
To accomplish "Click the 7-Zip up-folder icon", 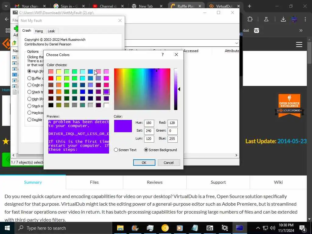I will (x=14, y=43).
